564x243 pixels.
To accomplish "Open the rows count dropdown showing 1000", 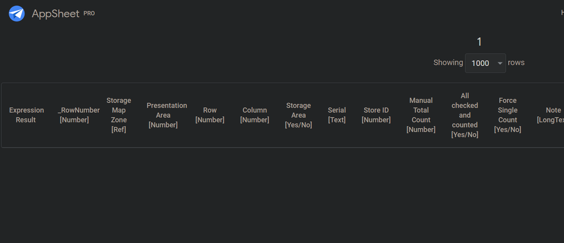I will [485, 63].
